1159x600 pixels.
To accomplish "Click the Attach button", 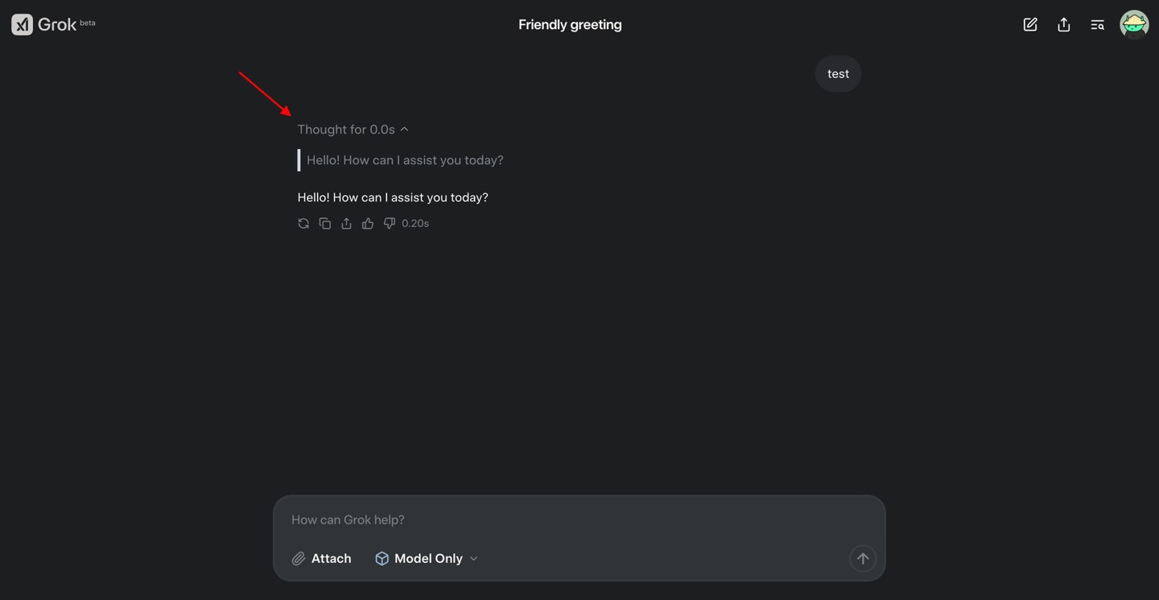I will click(321, 559).
